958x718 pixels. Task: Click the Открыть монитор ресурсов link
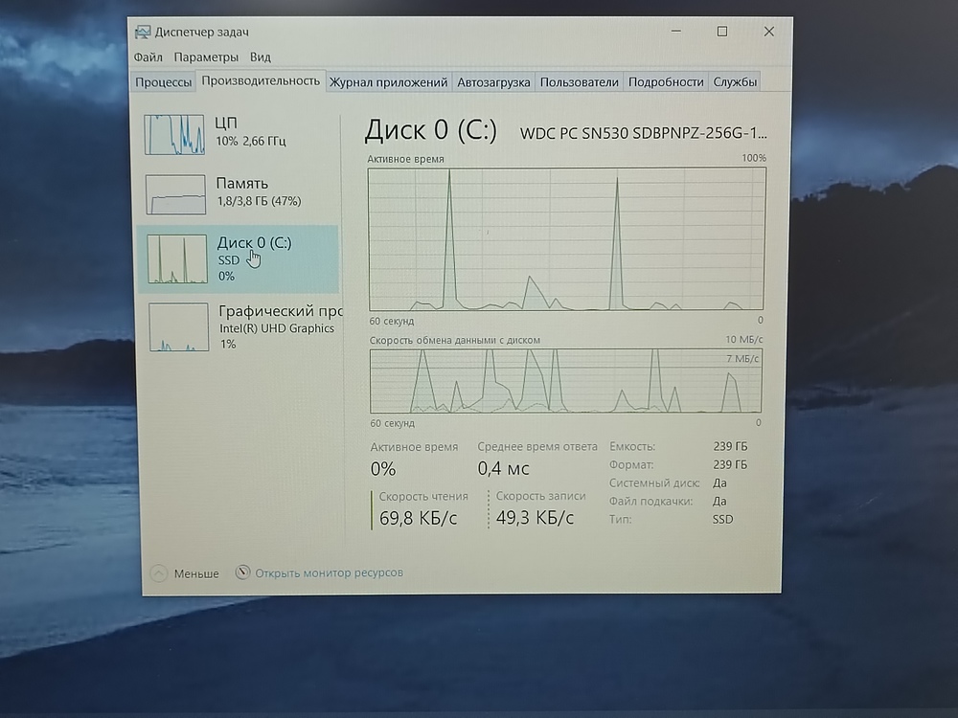329,572
